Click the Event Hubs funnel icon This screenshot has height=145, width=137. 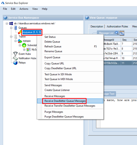(15, 54)
